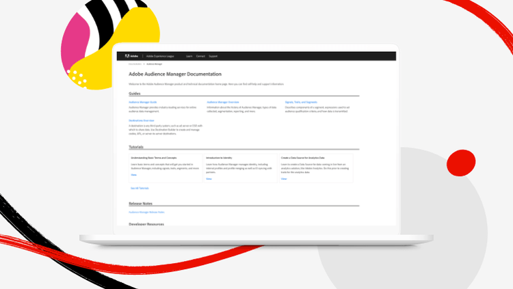View the Introduction to Identity tutorial
This screenshot has width=513, height=289.
(x=209, y=179)
